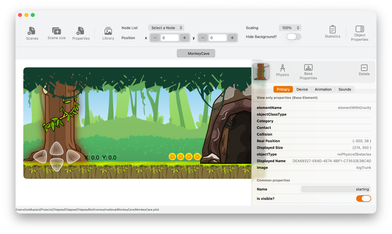Increase the x position with plus
Screen dimensions: 392x234
click(185, 38)
